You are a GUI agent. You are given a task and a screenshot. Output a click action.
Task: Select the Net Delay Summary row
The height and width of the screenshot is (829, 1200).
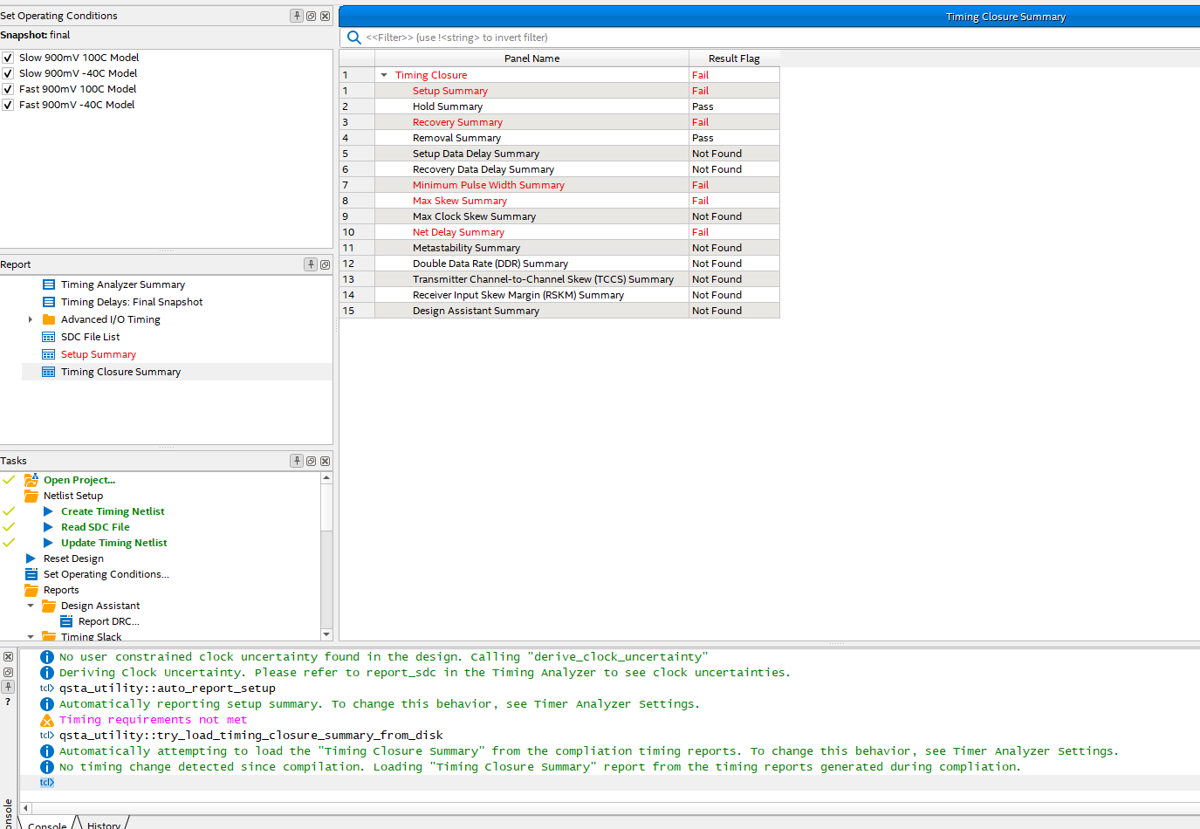coord(559,232)
